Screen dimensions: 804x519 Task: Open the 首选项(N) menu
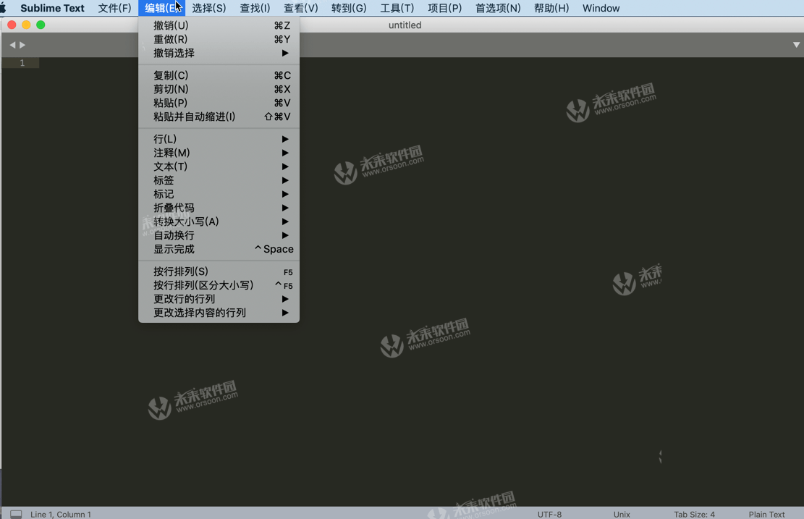click(498, 8)
